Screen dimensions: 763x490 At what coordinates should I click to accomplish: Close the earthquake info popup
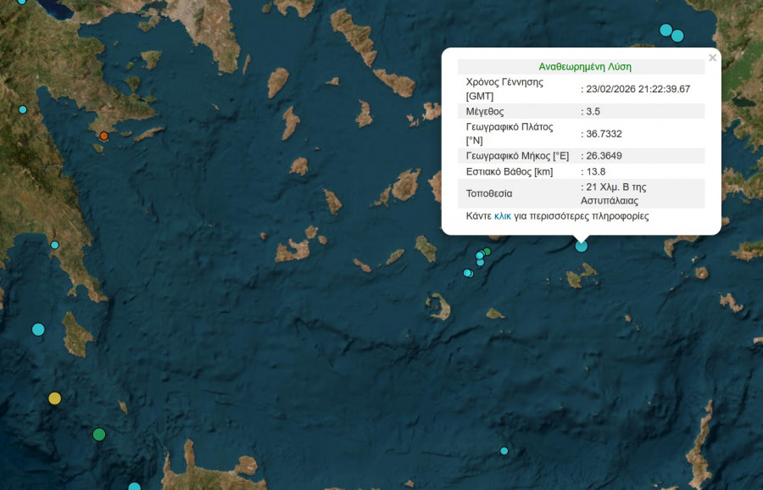(x=712, y=58)
